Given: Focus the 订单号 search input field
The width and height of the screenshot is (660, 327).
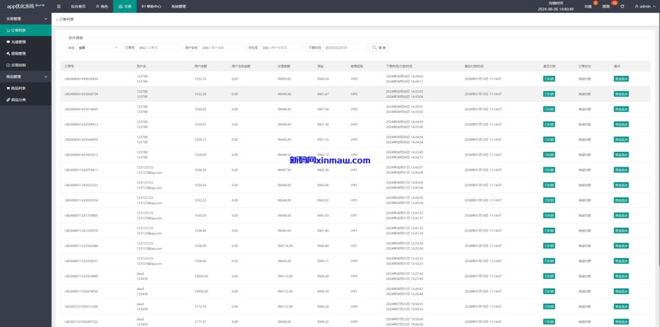Looking at the screenshot, I should click(x=159, y=48).
